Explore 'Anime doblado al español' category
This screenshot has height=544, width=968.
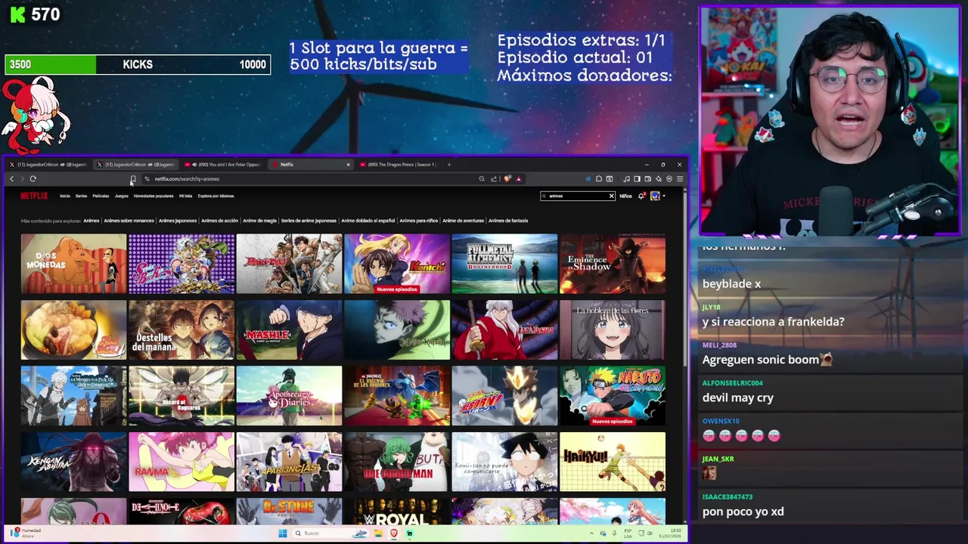click(x=368, y=221)
